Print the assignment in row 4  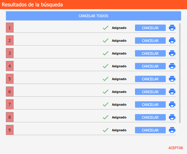[x=172, y=66]
